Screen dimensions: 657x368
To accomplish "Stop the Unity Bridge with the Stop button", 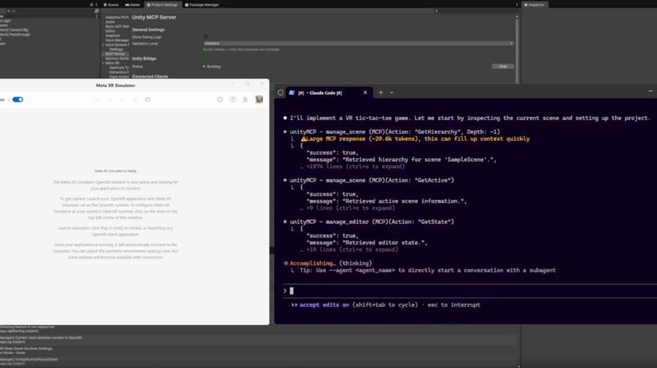I will (503, 66).
